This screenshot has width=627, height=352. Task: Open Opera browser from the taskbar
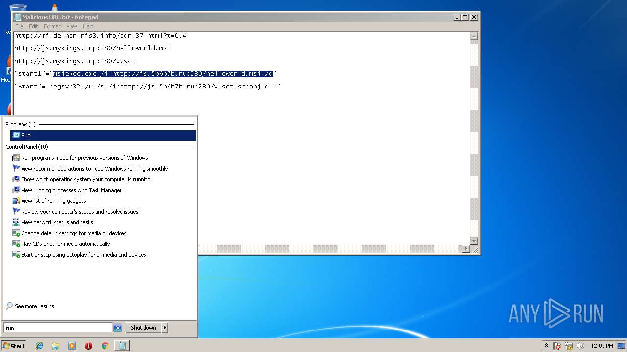click(x=88, y=346)
